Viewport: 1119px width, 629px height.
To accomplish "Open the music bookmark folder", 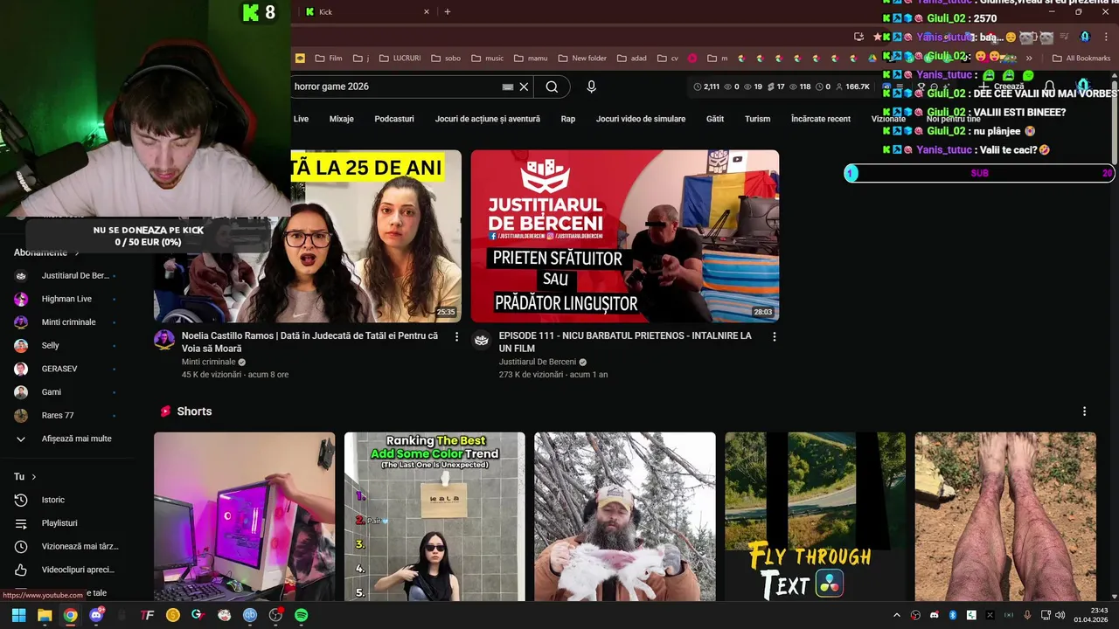I will click(487, 59).
